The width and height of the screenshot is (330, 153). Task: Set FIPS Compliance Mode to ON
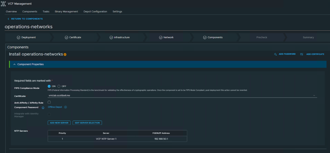coord(49,86)
